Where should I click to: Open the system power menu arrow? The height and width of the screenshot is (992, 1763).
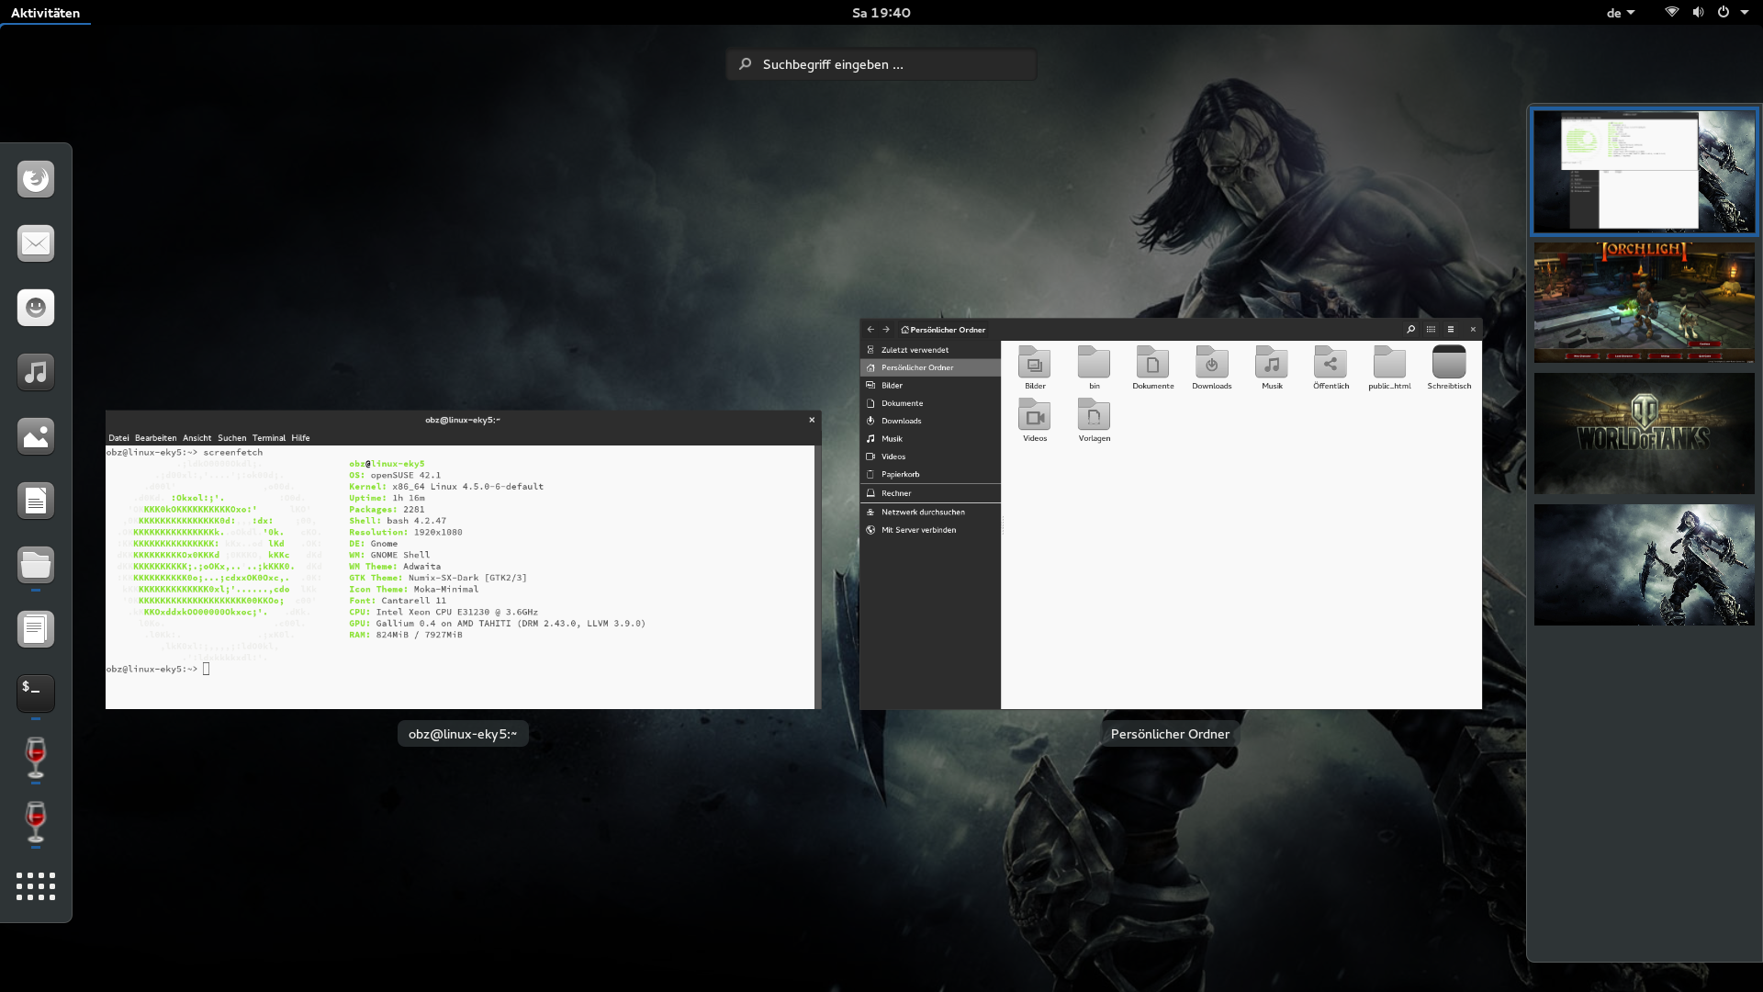pos(1744,13)
